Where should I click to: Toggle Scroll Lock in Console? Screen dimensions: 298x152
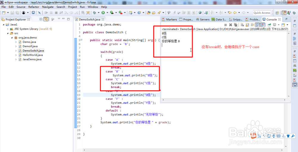pos(247,25)
